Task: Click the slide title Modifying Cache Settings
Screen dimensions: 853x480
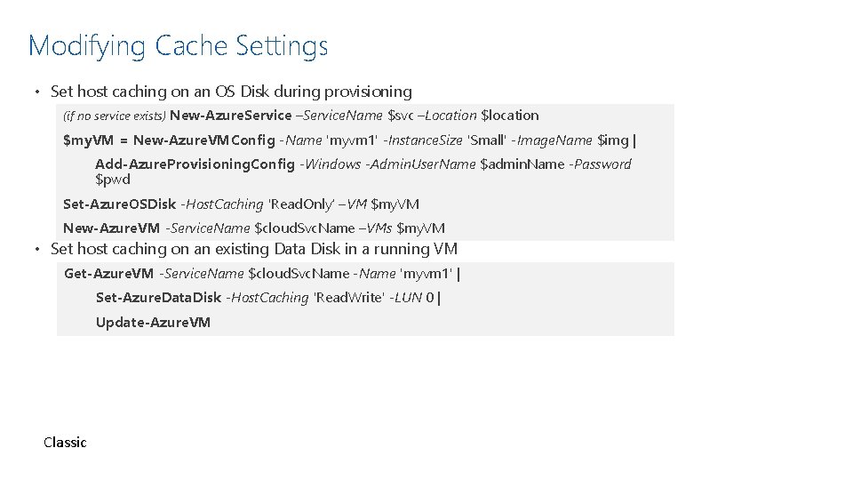Action: click(178, 45)
